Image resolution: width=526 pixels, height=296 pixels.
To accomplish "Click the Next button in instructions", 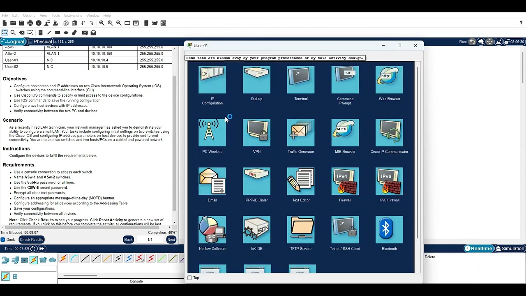I will (171, 240).
